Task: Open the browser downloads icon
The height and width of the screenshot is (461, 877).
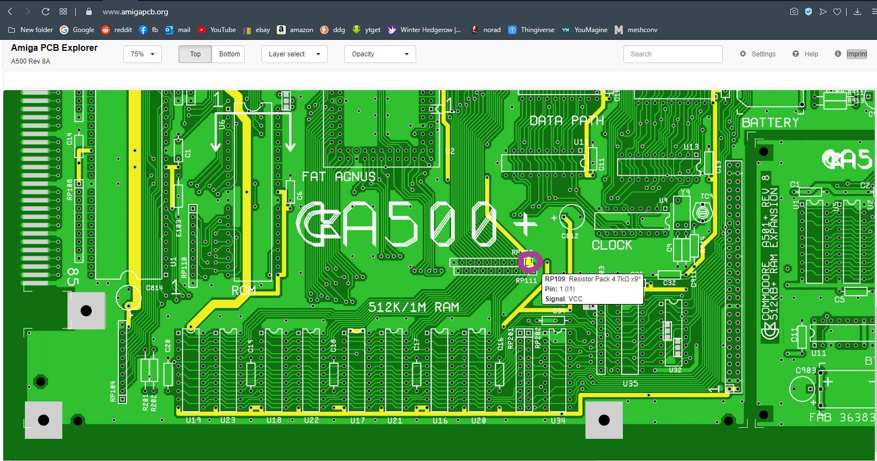Action: click(858, 12)
